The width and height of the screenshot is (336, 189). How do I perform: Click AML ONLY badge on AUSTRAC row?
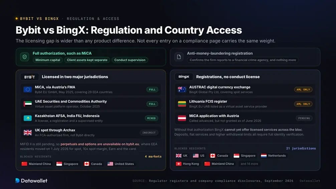pos(303,89)
